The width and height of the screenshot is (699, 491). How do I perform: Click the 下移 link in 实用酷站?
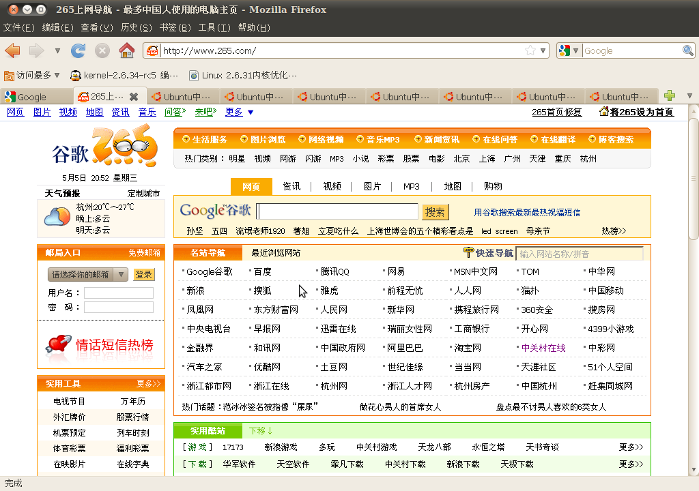(261, 431)
